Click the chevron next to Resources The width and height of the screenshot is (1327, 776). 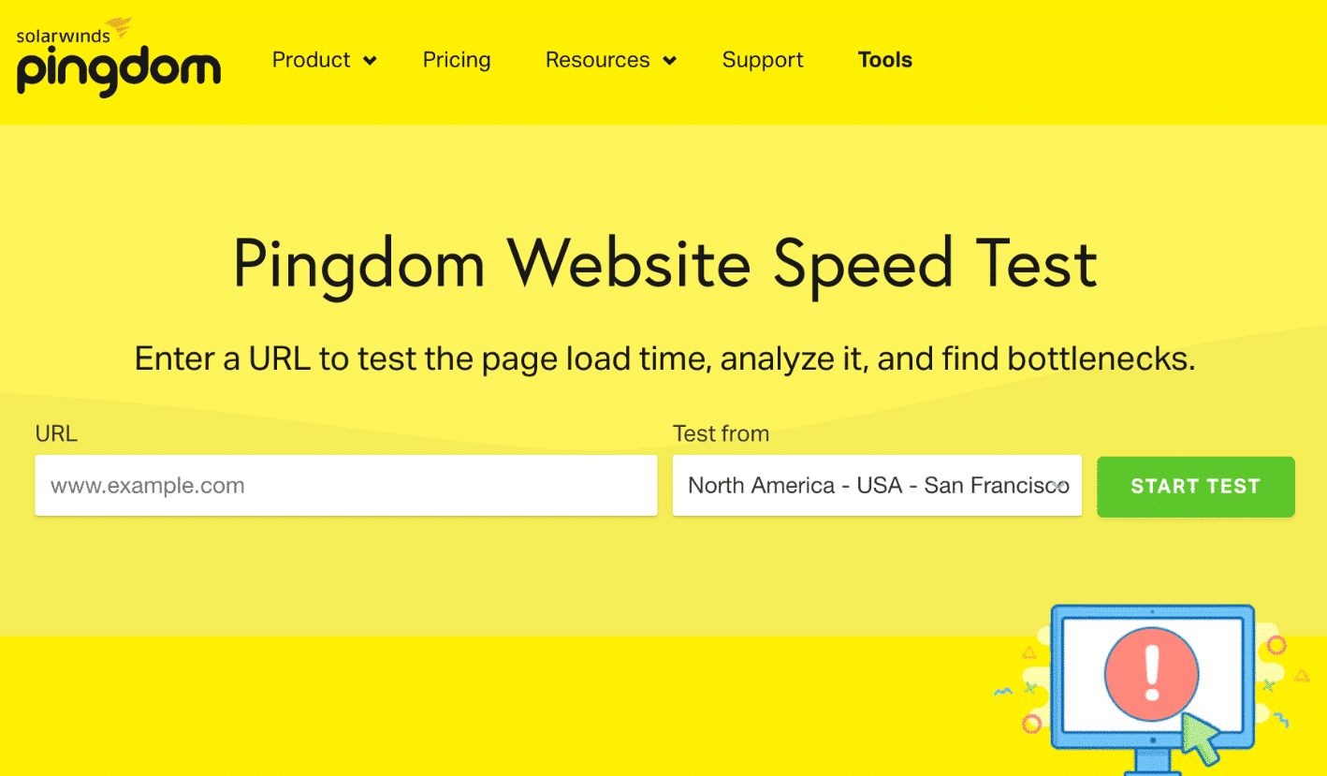point(668,61)
